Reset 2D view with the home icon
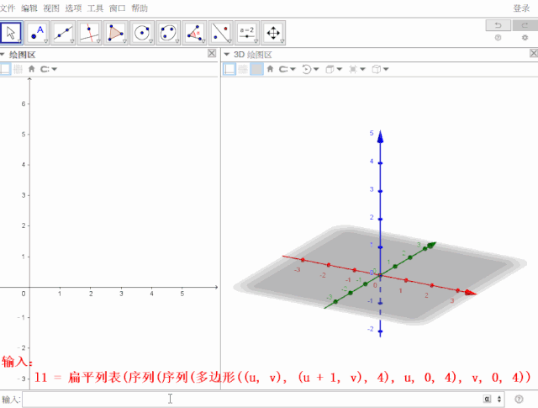Screen dimensions: 538x408 pyautogui.click(x=32, y=69)
